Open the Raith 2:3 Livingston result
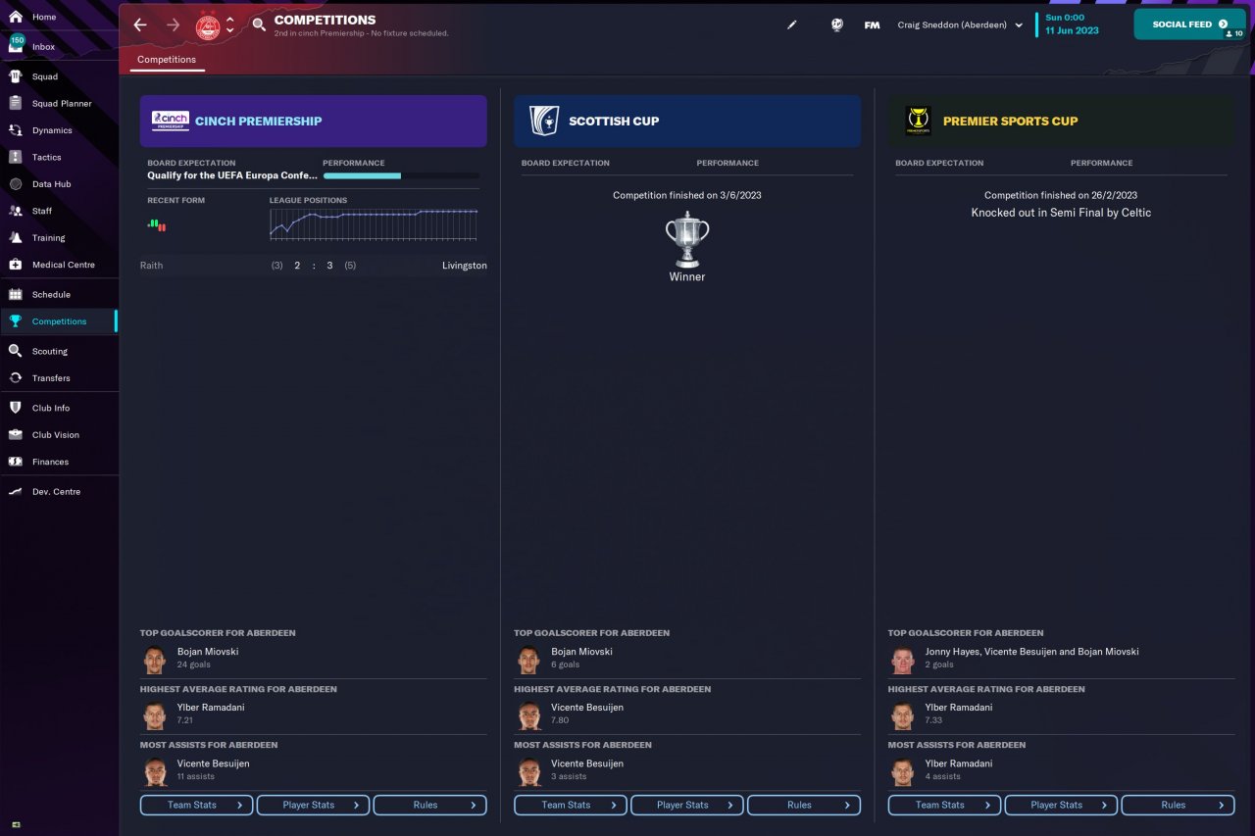This screenshot has height=836, width=1255. [313, 266]
